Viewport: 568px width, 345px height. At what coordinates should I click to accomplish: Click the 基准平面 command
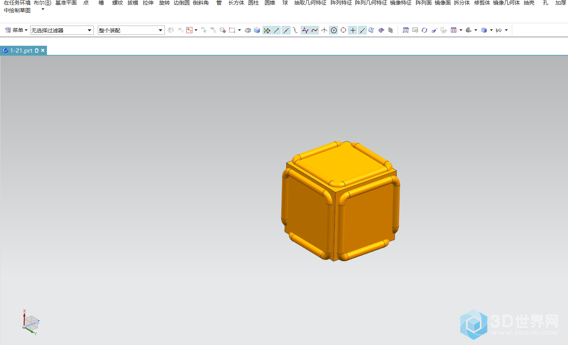(66, 3)
